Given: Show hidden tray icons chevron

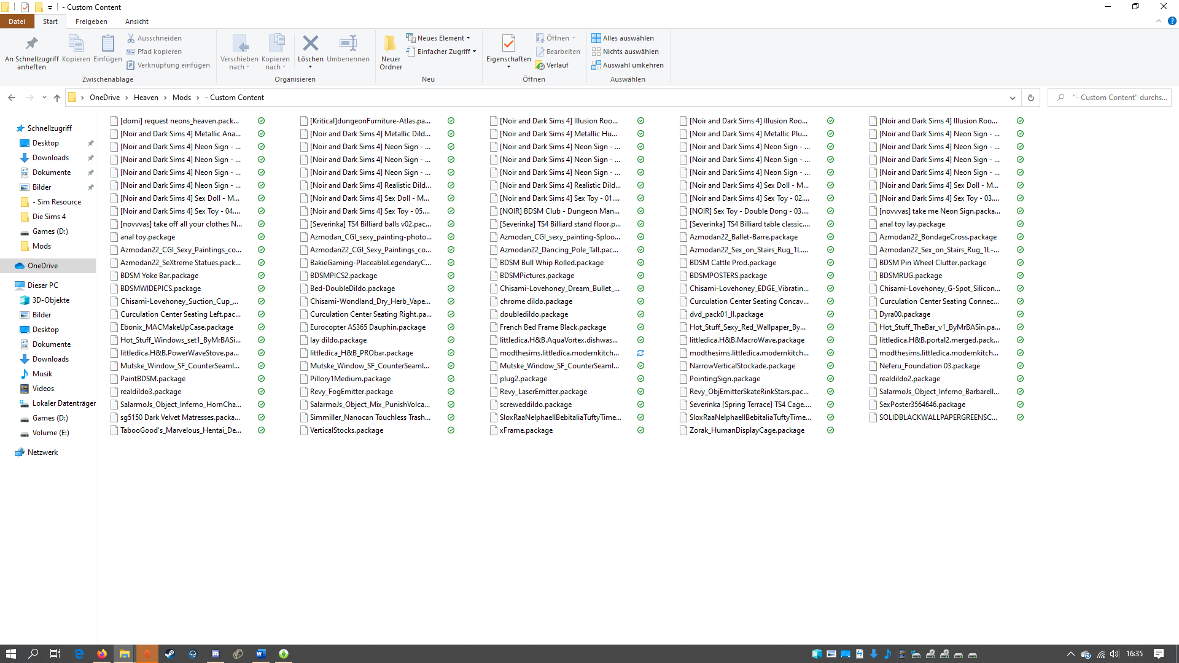Looking at the screenshot, I should [x=1071, y=654].
